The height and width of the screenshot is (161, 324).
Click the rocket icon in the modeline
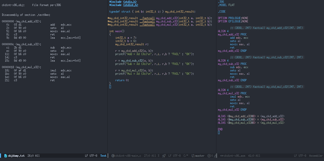[x=164, y=156]
